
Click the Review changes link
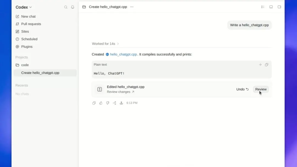[120, 92]
